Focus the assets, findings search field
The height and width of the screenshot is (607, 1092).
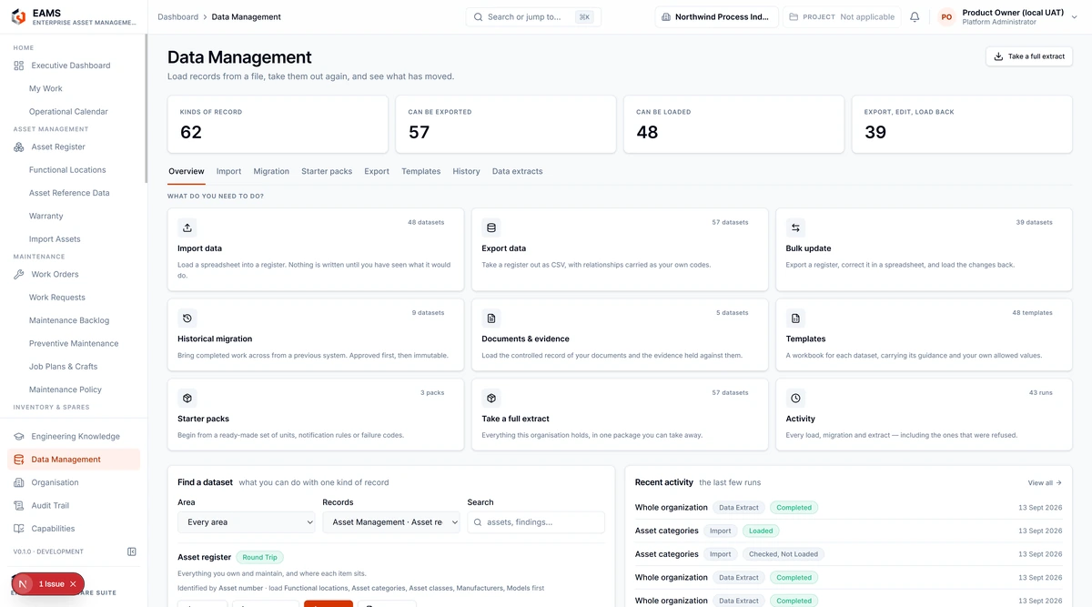pyautogui.click(x=536, y=522)
